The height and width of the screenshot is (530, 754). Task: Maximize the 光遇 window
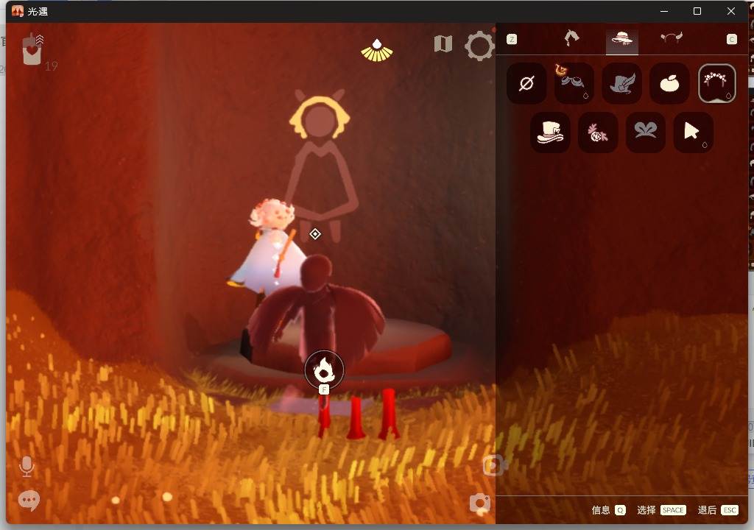697,11
